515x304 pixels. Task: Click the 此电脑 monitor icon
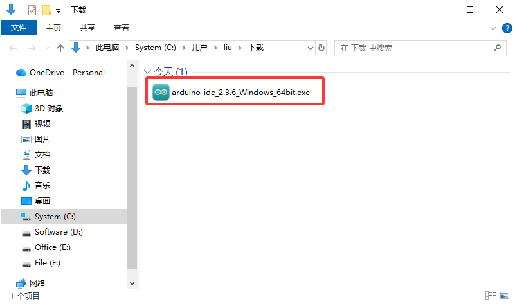[21, 93]
